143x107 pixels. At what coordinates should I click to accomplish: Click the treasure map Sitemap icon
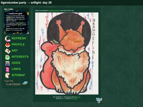7,75
